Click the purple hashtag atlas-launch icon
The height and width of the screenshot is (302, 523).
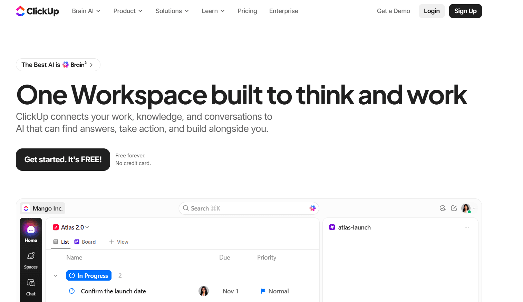(332, 227)
